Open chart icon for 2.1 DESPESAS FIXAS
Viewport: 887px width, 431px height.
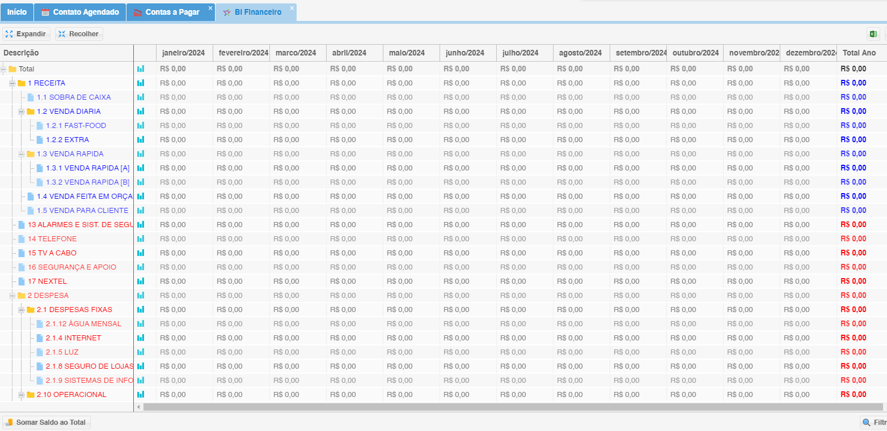(x=141, y=309)
